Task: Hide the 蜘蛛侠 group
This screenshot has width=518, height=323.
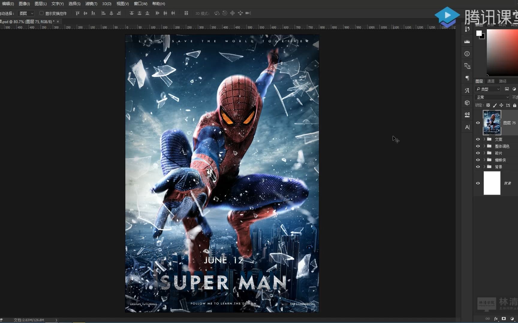Action: coord(478,160)
